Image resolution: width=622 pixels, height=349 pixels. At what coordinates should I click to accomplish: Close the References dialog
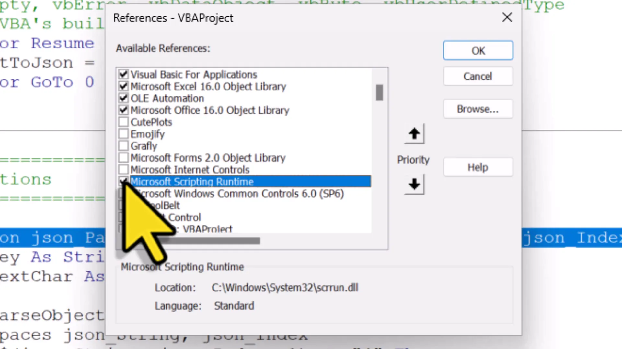click(507, 17)
